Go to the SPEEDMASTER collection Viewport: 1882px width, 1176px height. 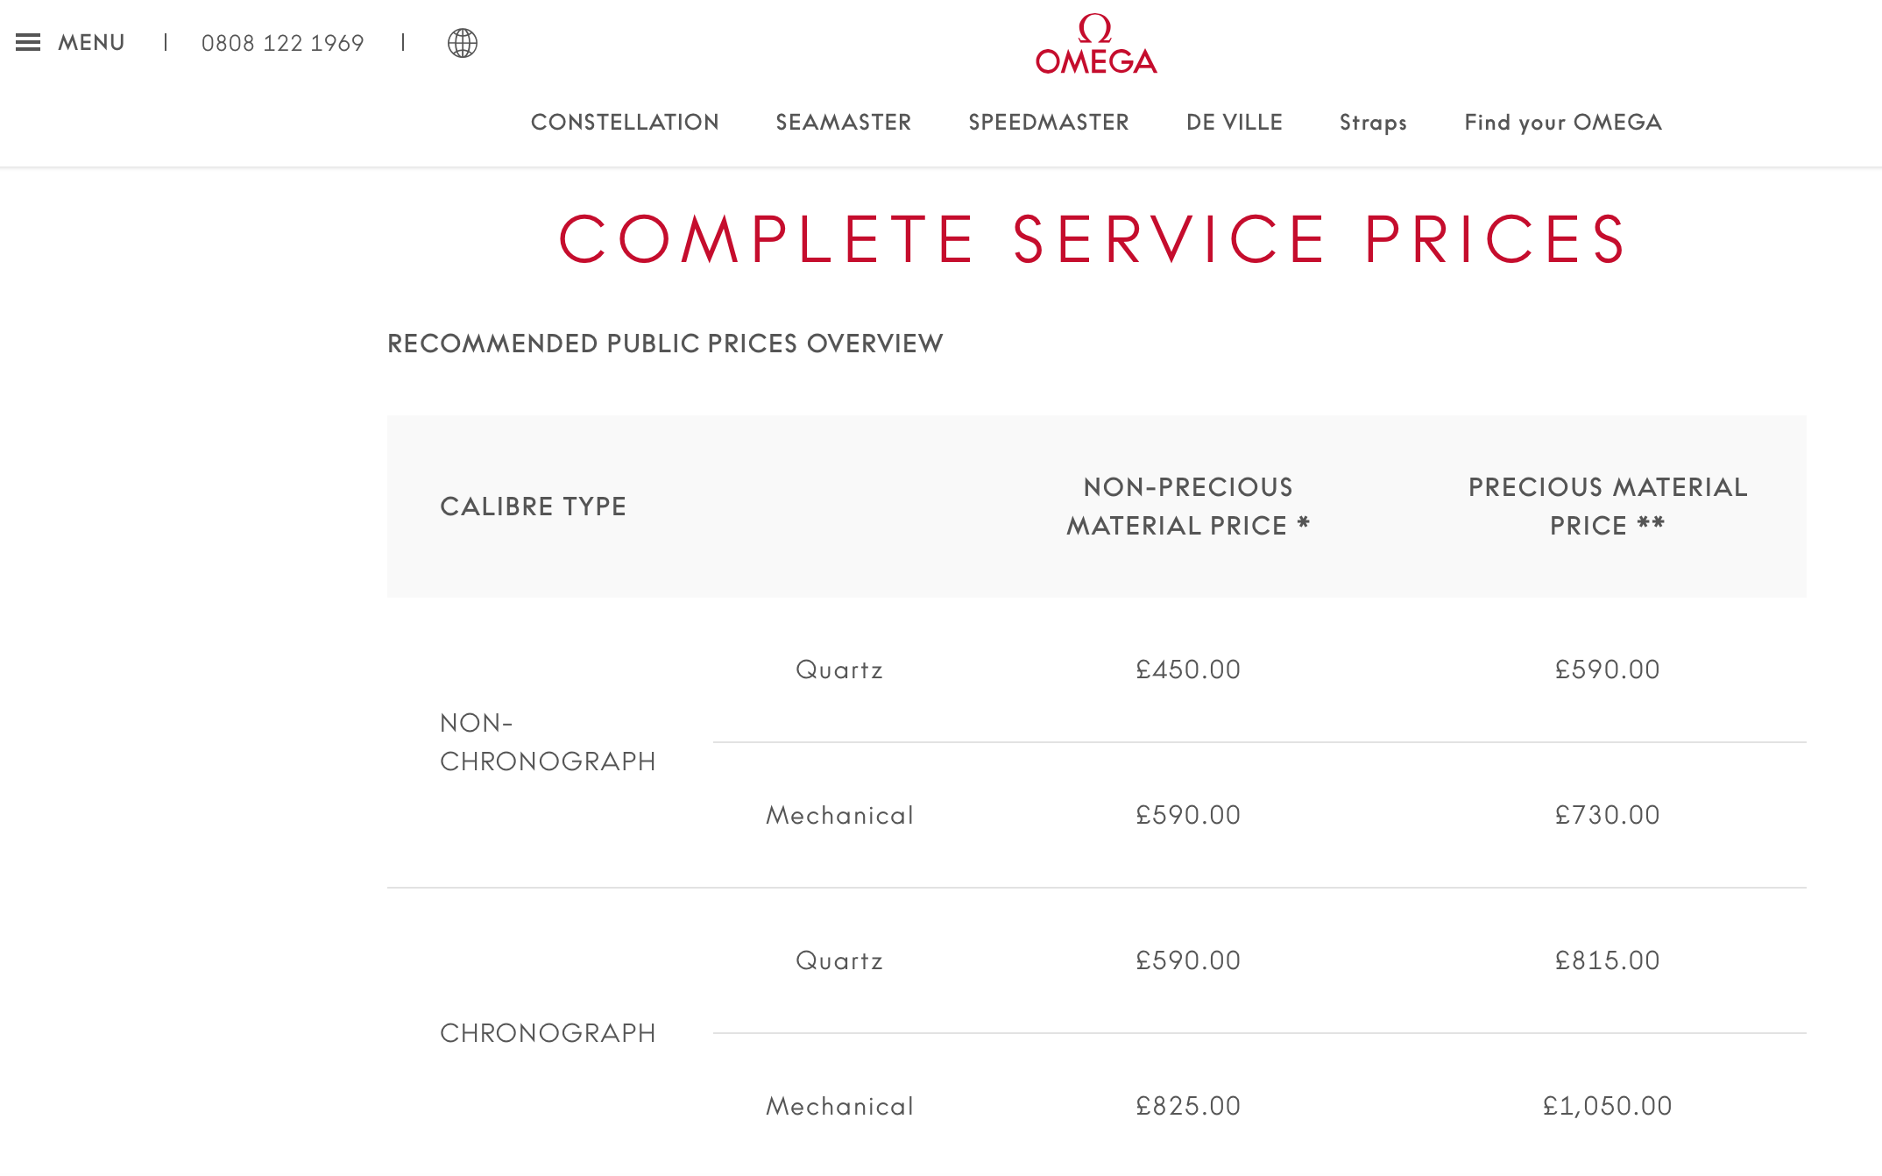click(1048, 123)
